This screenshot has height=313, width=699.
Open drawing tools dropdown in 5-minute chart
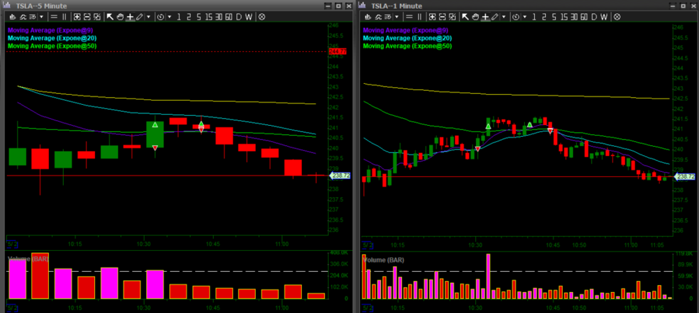click(149, 16)
